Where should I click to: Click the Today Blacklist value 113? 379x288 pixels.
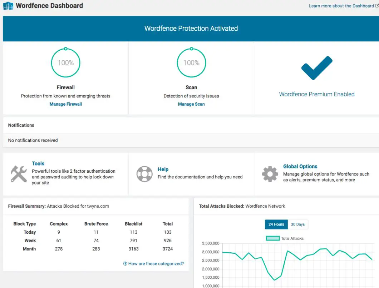[x=133, y=232]
